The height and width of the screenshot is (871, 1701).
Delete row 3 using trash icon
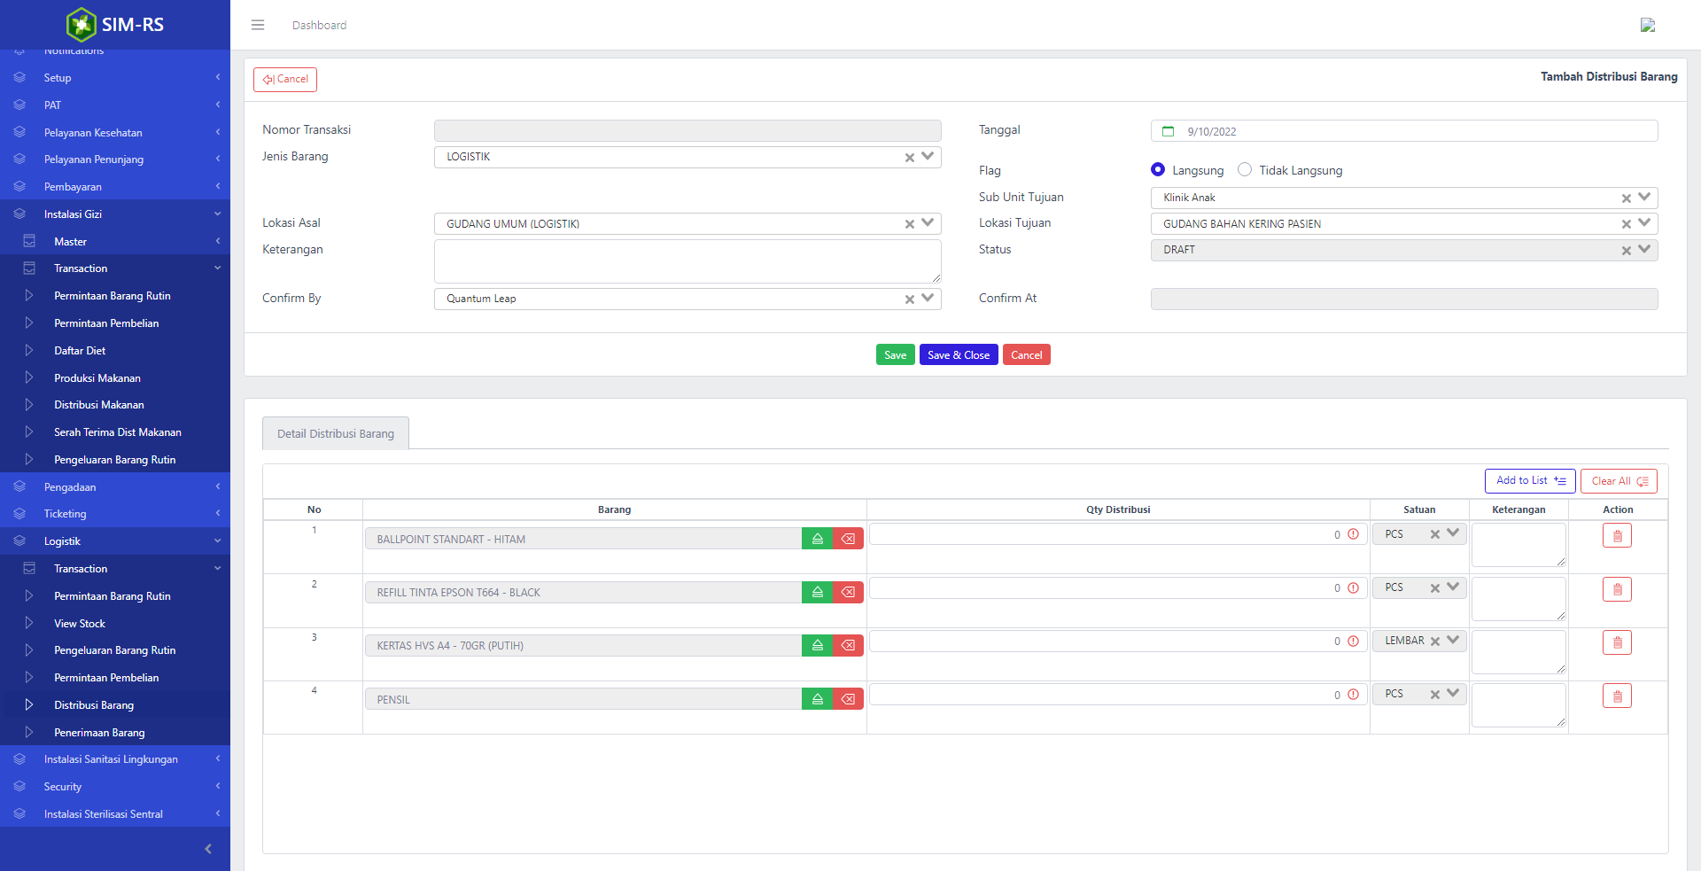[1617, 642]
